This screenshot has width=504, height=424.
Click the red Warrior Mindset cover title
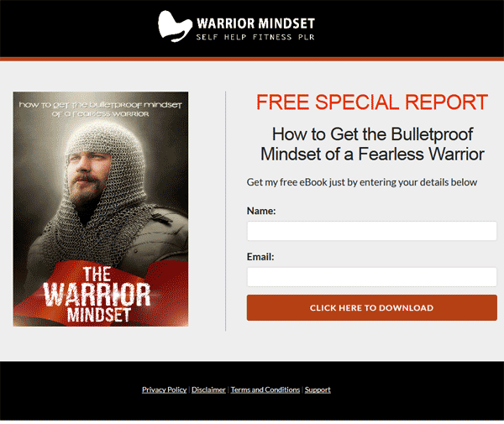pyautogui.click(x=97, y=295)
